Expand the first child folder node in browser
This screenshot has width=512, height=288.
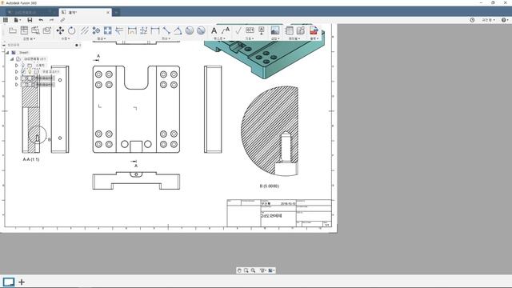17,66
